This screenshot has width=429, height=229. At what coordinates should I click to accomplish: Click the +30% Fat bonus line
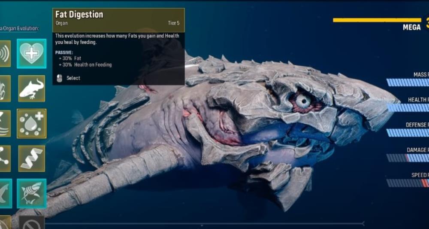[x=70, y=58]
